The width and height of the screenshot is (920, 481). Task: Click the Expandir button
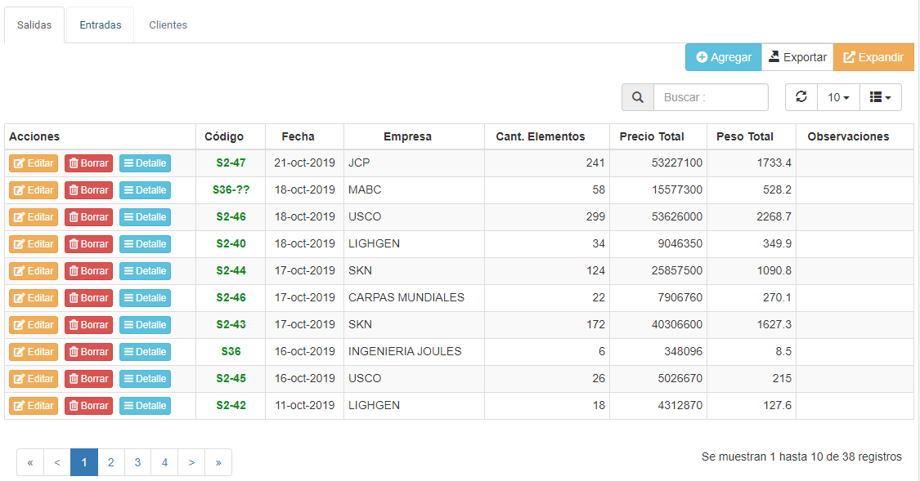coord(873,57)
